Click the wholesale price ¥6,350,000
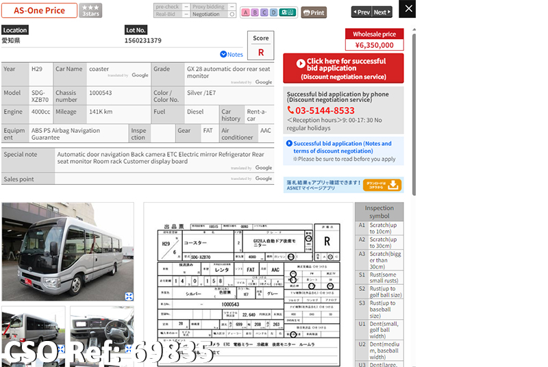This screenshot has height=367, width=548. [374, 45]
